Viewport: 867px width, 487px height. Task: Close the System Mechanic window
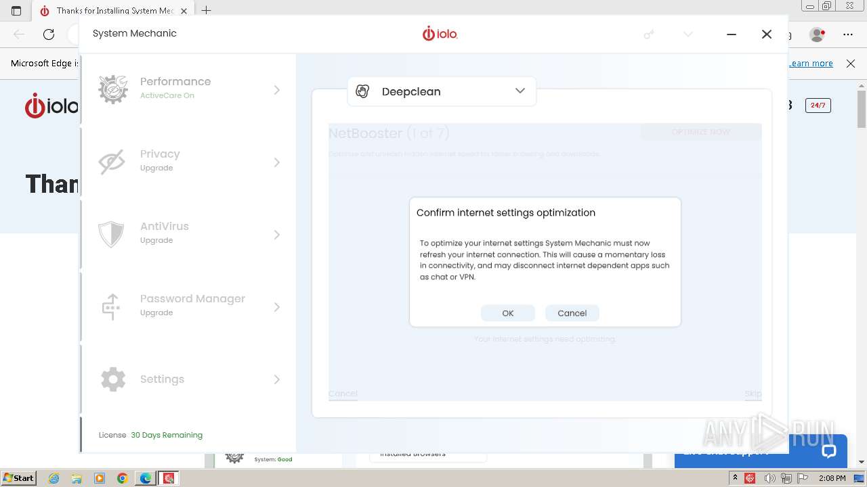pos(767,34)
